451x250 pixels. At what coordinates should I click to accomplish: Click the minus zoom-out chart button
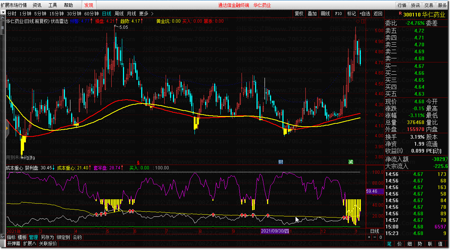[375, 237]
